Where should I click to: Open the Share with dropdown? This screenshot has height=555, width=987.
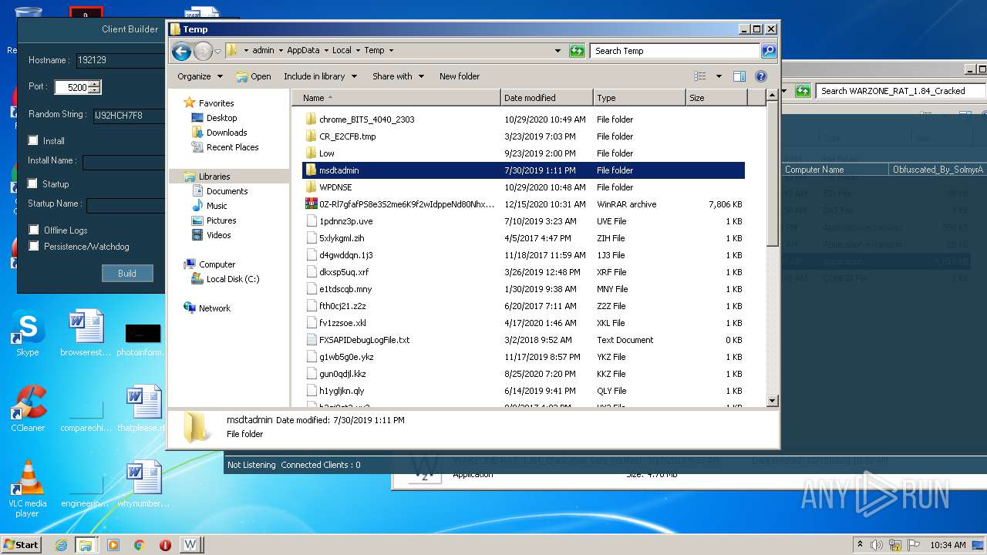tap(398, 76)
